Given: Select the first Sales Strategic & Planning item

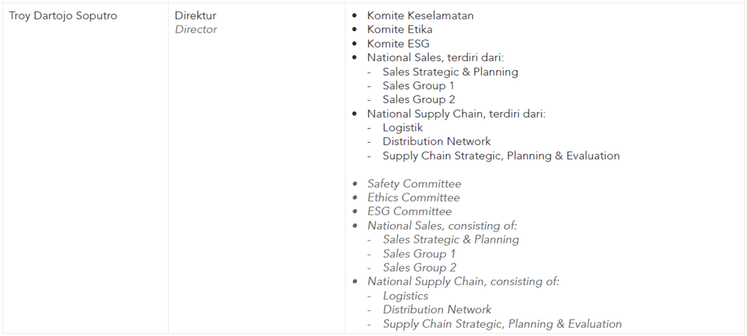Looking at the screenshot, I should (450, 72).
